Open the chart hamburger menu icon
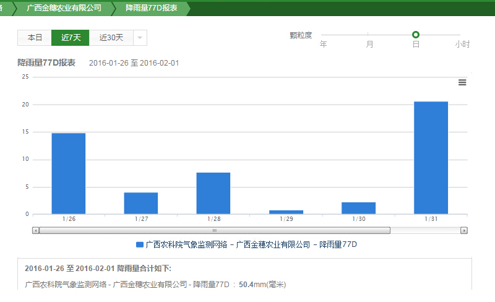Image resolution: width=495 pixels, height=302 pixels. click(x=462, y=82)
